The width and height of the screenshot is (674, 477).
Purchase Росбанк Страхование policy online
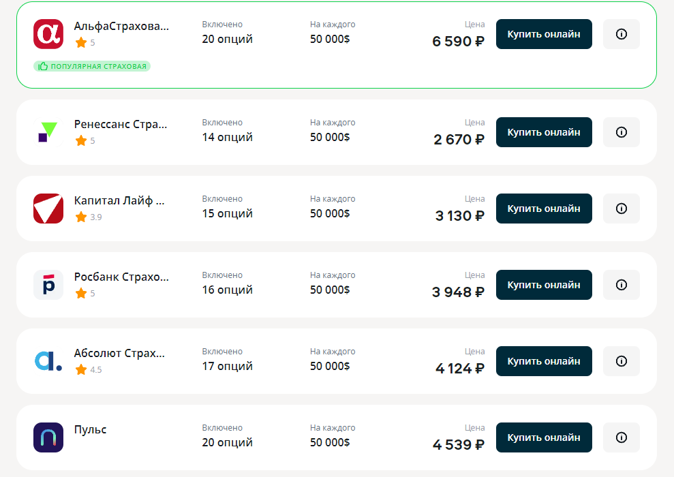(x=544, y=285)
